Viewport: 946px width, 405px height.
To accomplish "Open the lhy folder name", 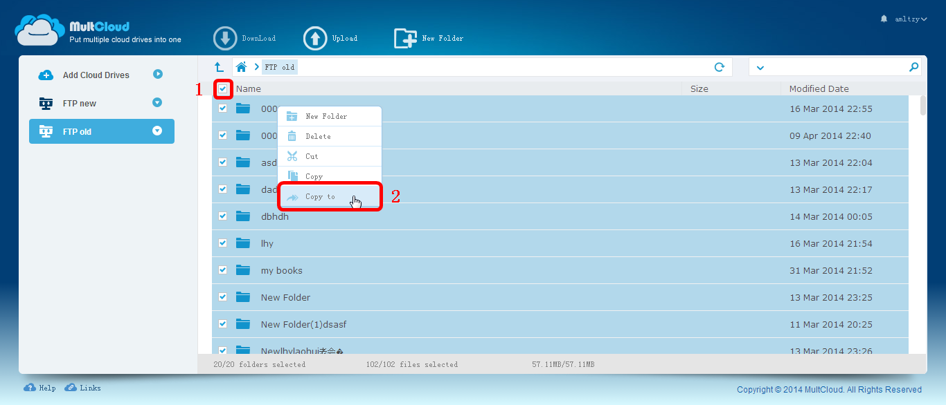I will tap(267, 243).
